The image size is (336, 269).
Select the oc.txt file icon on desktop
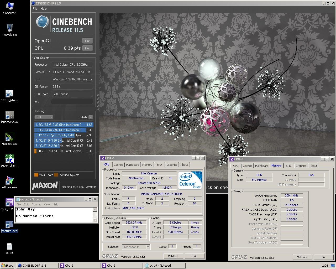pyautogui.click(x=9, y=248)
